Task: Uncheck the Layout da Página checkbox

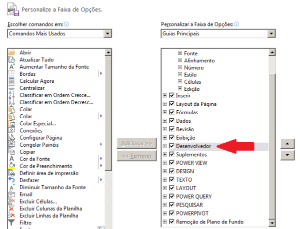Action: [x=172, y=104]
